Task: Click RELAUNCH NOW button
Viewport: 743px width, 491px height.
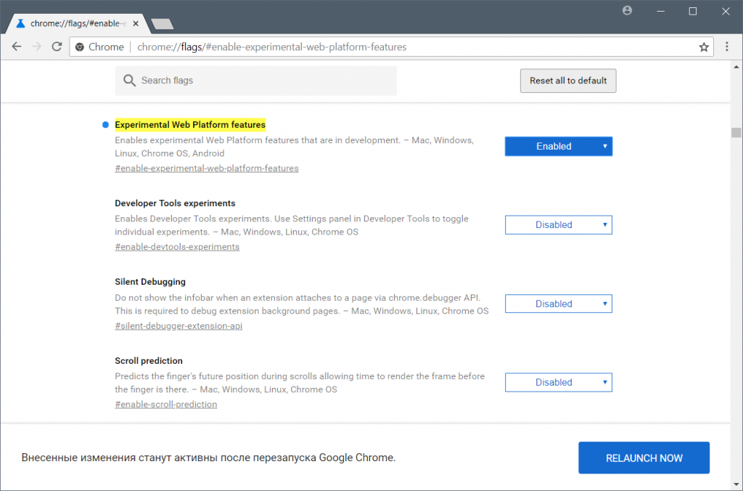Action: [x=644, y=458]
